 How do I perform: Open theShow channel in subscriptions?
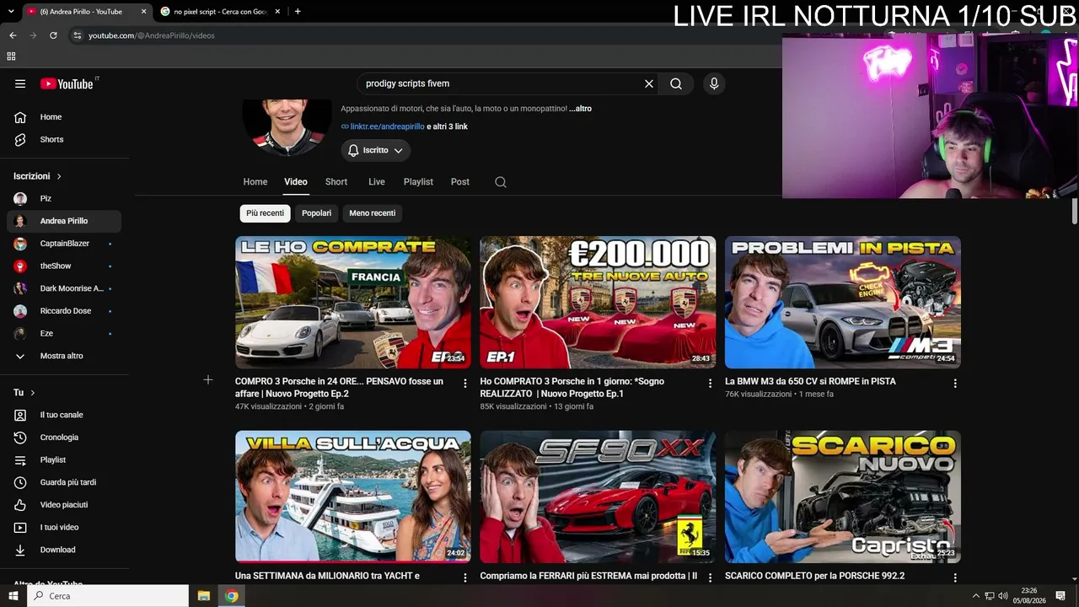[64, 266]
